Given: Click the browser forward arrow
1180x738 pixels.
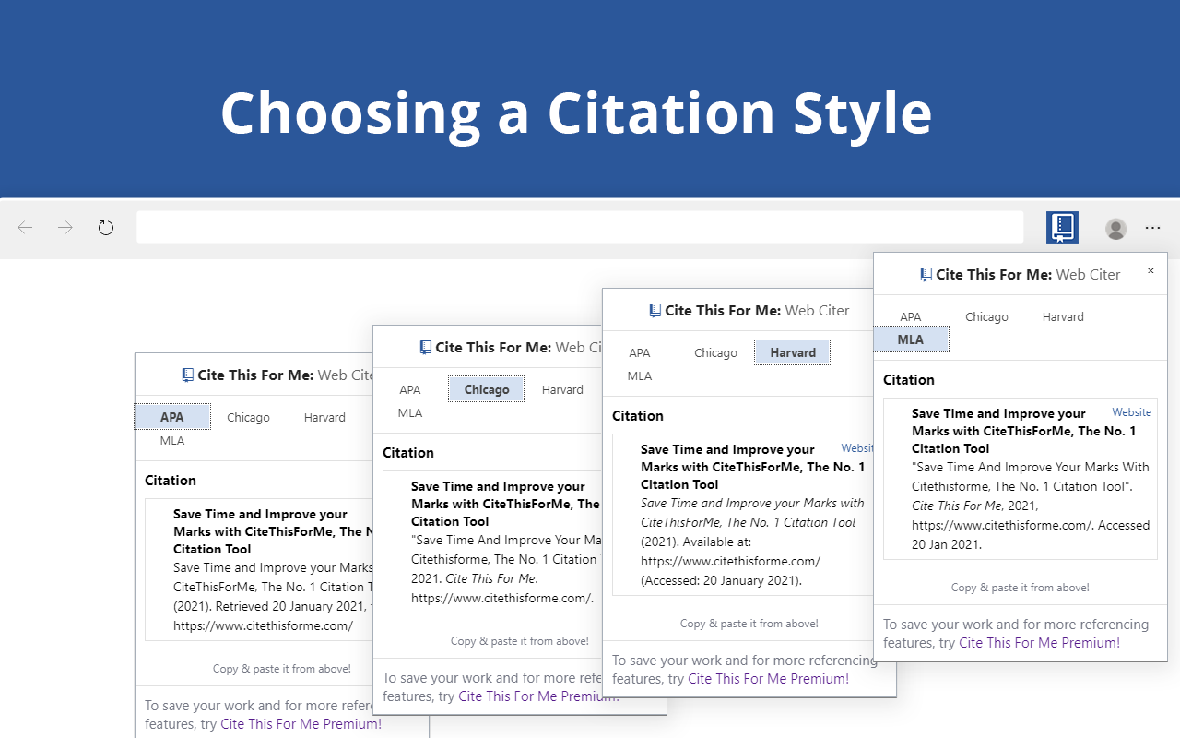Looking at the screenshot, I should (x=65, y=227).
